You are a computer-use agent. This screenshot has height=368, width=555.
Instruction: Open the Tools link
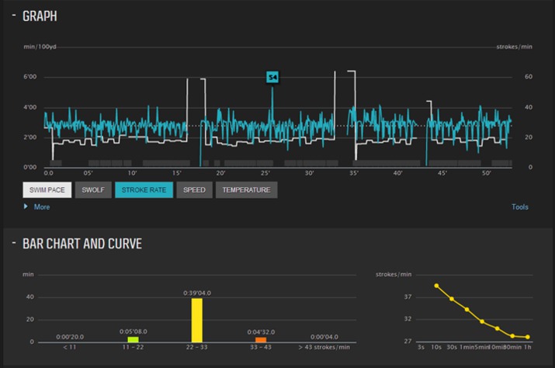[x=519, y=207]
